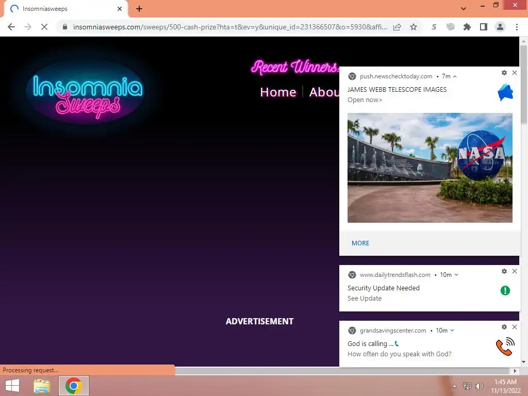Viewport: 528px width, 396px height.
Task: Click the scrollbar up arrow
Action: (x=523, y=40)
